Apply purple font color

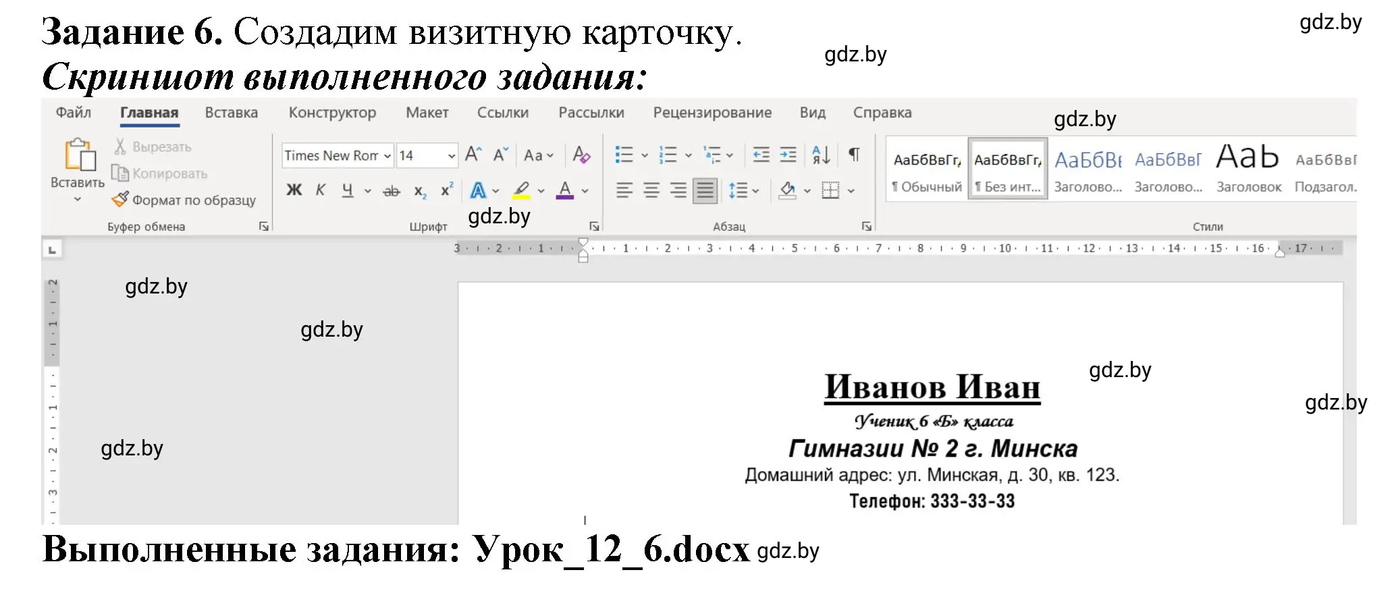point(565,191)
